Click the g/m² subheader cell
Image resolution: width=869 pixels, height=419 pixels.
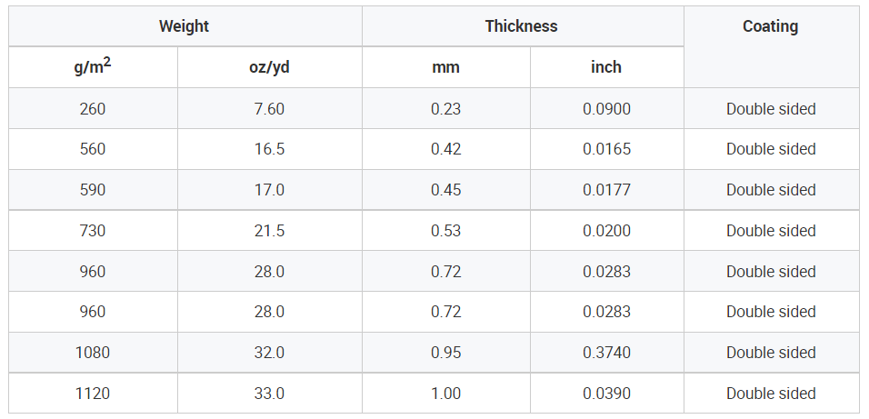[x=93, y=67]
